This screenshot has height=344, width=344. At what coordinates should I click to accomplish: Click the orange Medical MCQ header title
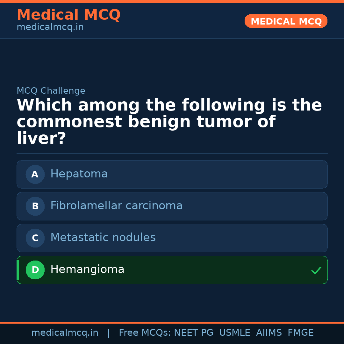[x=68, y=15]
